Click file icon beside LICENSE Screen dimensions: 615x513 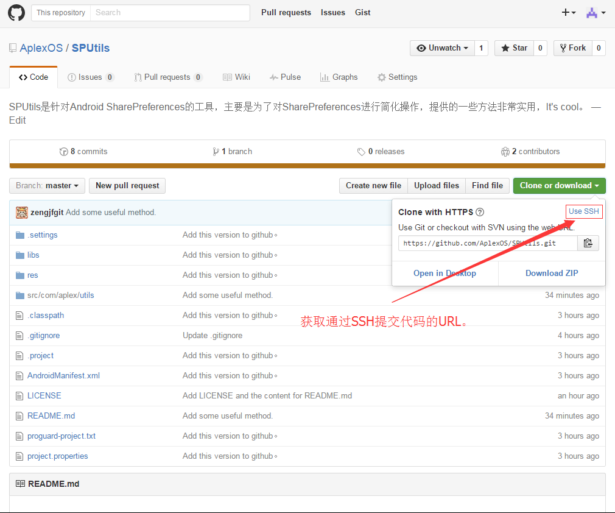[x=19, y=396]
